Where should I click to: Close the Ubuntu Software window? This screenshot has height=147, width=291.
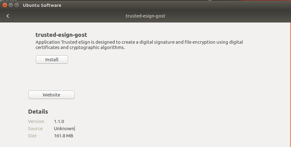(x=5, y=5)
